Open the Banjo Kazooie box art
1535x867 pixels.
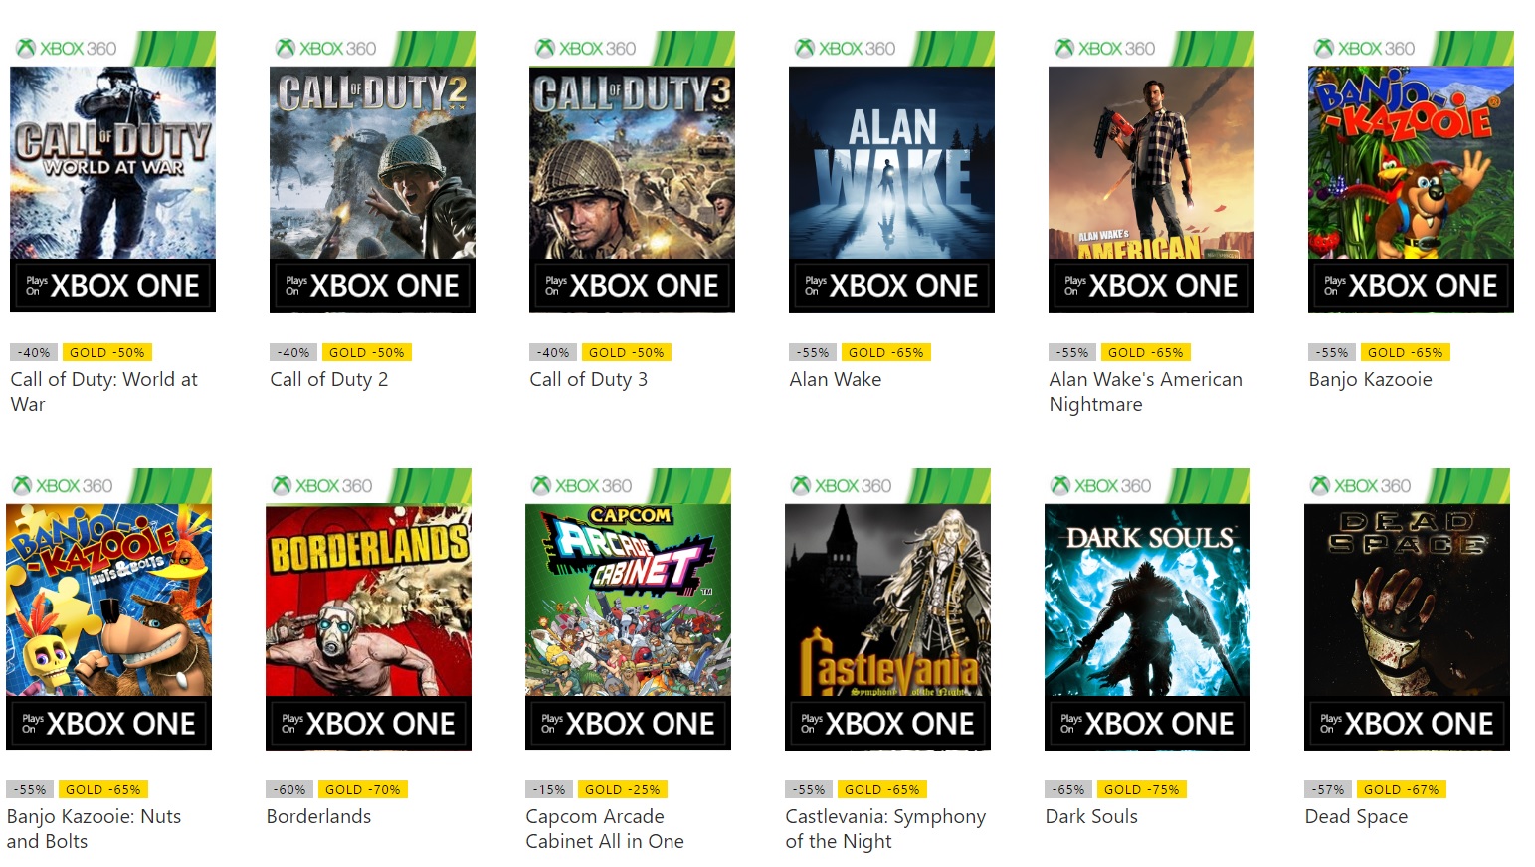1411,171
